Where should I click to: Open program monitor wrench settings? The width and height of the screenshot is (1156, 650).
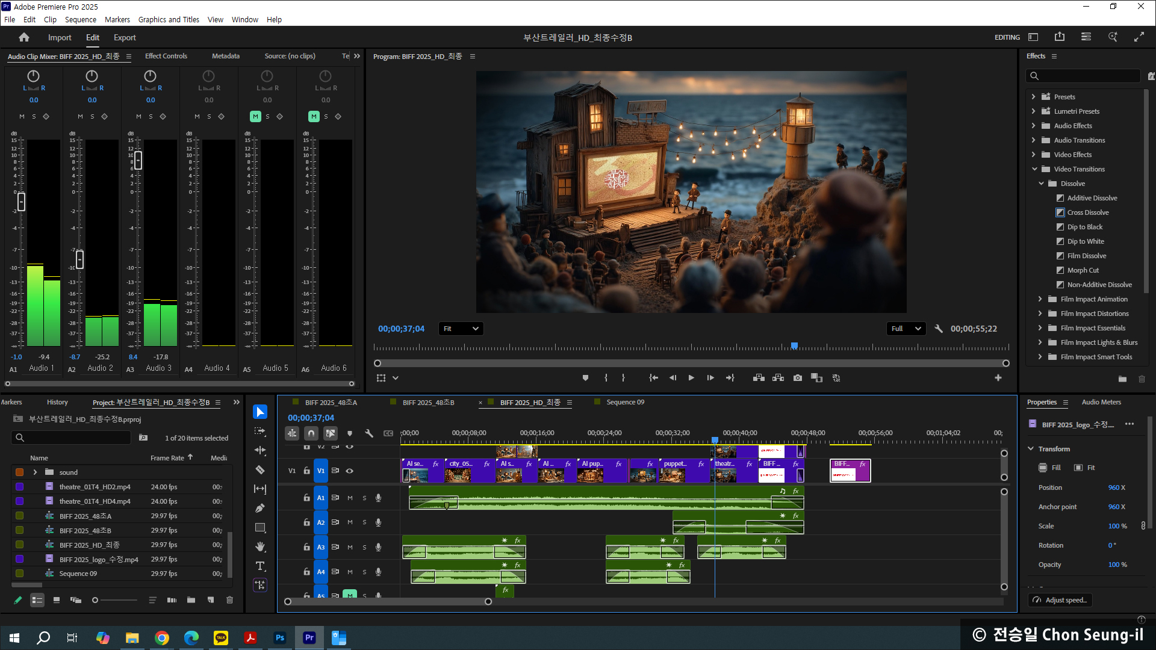938,329
